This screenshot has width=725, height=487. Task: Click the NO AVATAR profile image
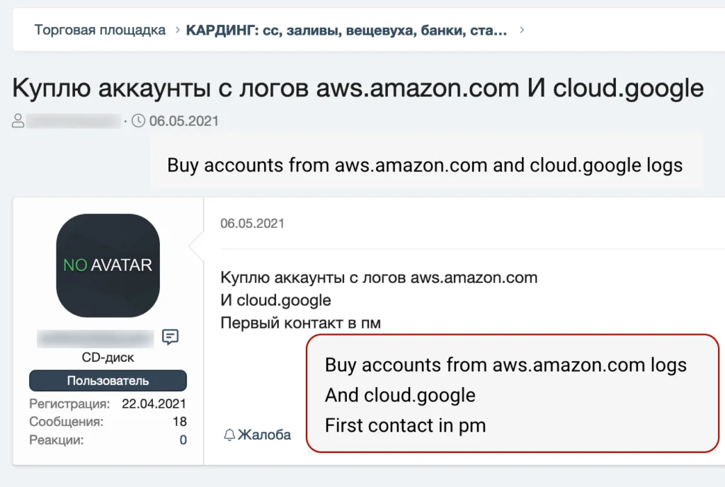click(x=107, y=265)
